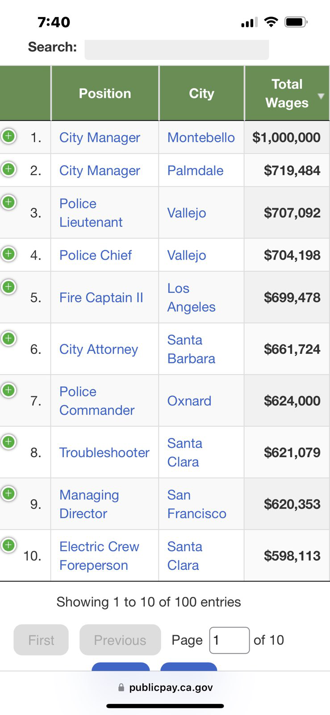Image resolution: width=330 pixels, height=715 pixels.
Task: Tap the green plus icon on row 10
Action: (8, 545)
